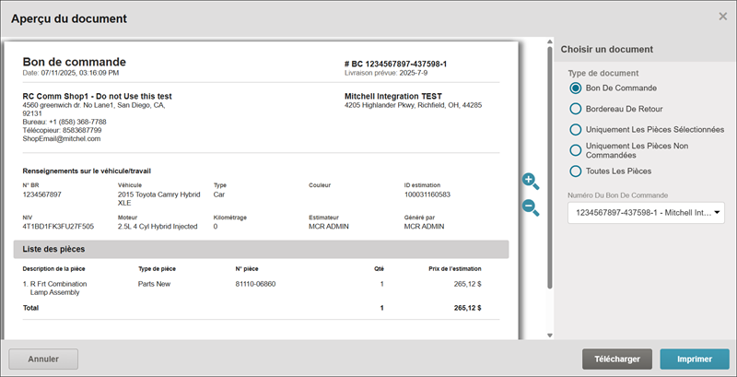Click the ShopEmail@mitchel.com address in the preview
Screen dimensions: 737x377
point(62,139)
